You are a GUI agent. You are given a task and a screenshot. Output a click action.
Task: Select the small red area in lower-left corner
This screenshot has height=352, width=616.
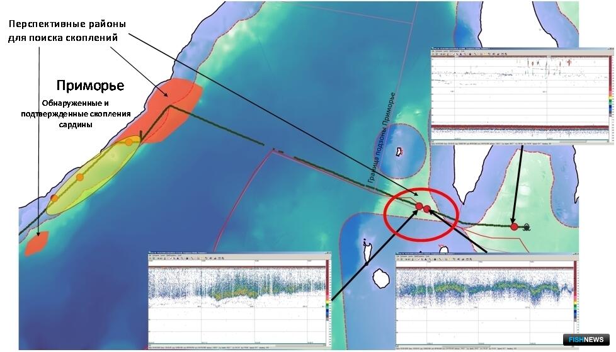[37, 243]
